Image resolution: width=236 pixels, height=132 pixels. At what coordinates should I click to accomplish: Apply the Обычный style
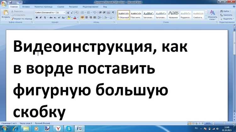124,15
